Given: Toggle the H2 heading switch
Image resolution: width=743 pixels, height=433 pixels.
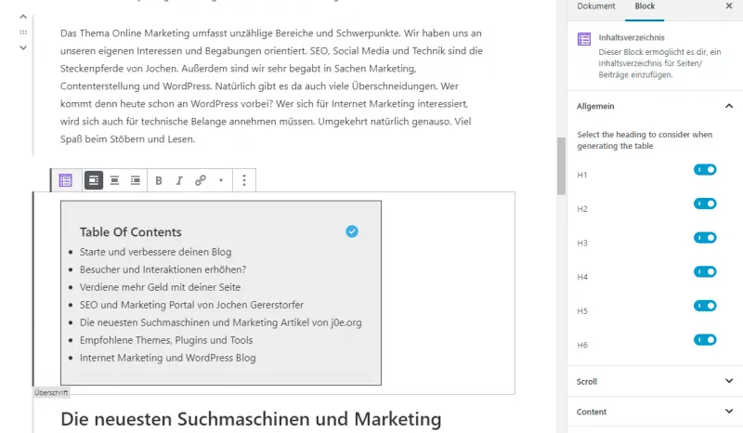Looking at the screenshot, I should pos(705,203).
